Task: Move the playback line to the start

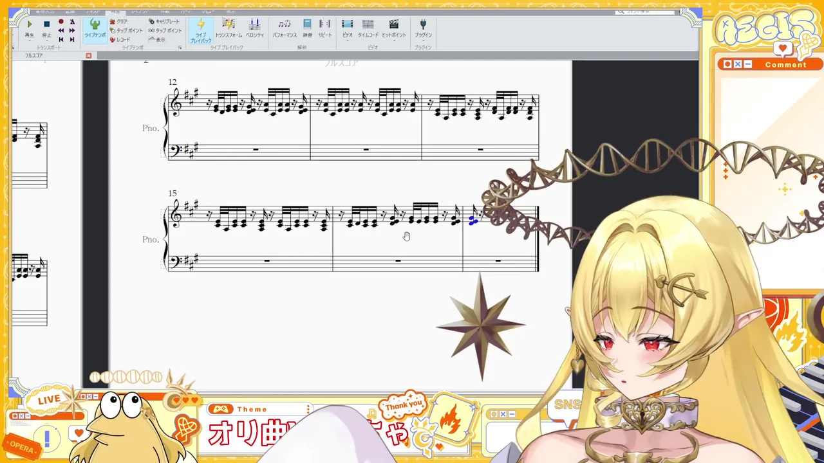Action: (x=61, y=39)
